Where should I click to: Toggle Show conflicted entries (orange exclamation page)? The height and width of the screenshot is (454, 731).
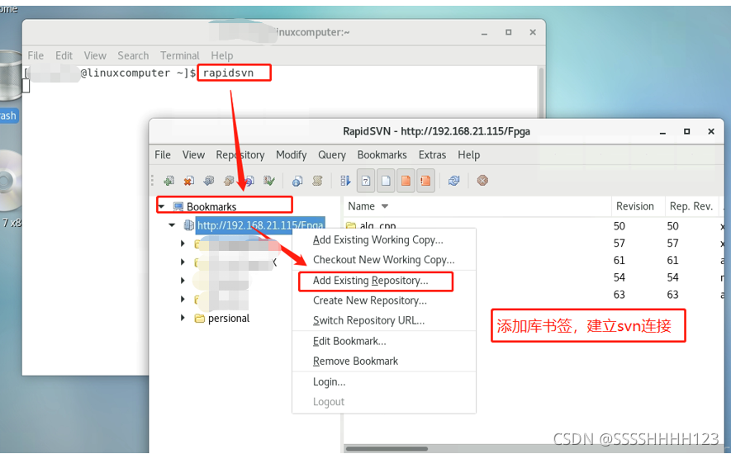point(425,181)
